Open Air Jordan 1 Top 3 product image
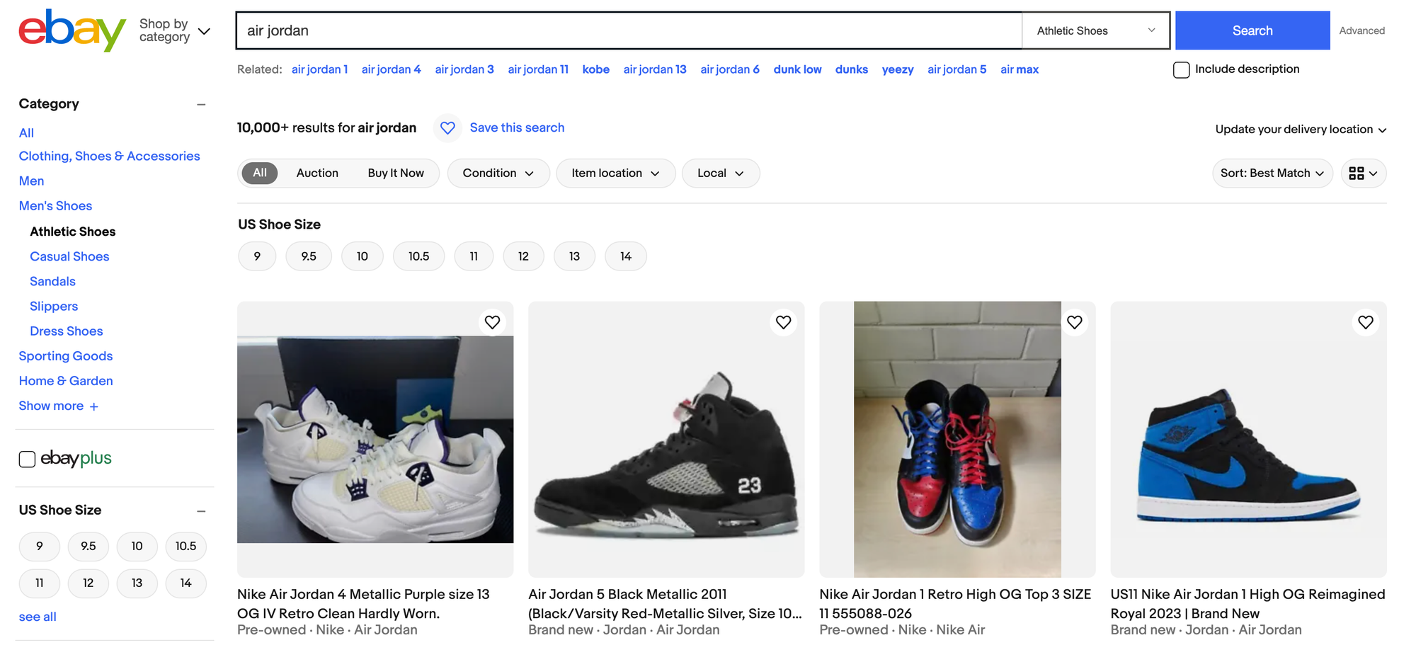Screen dimensions: 1416x645 (x=957, y=439)
